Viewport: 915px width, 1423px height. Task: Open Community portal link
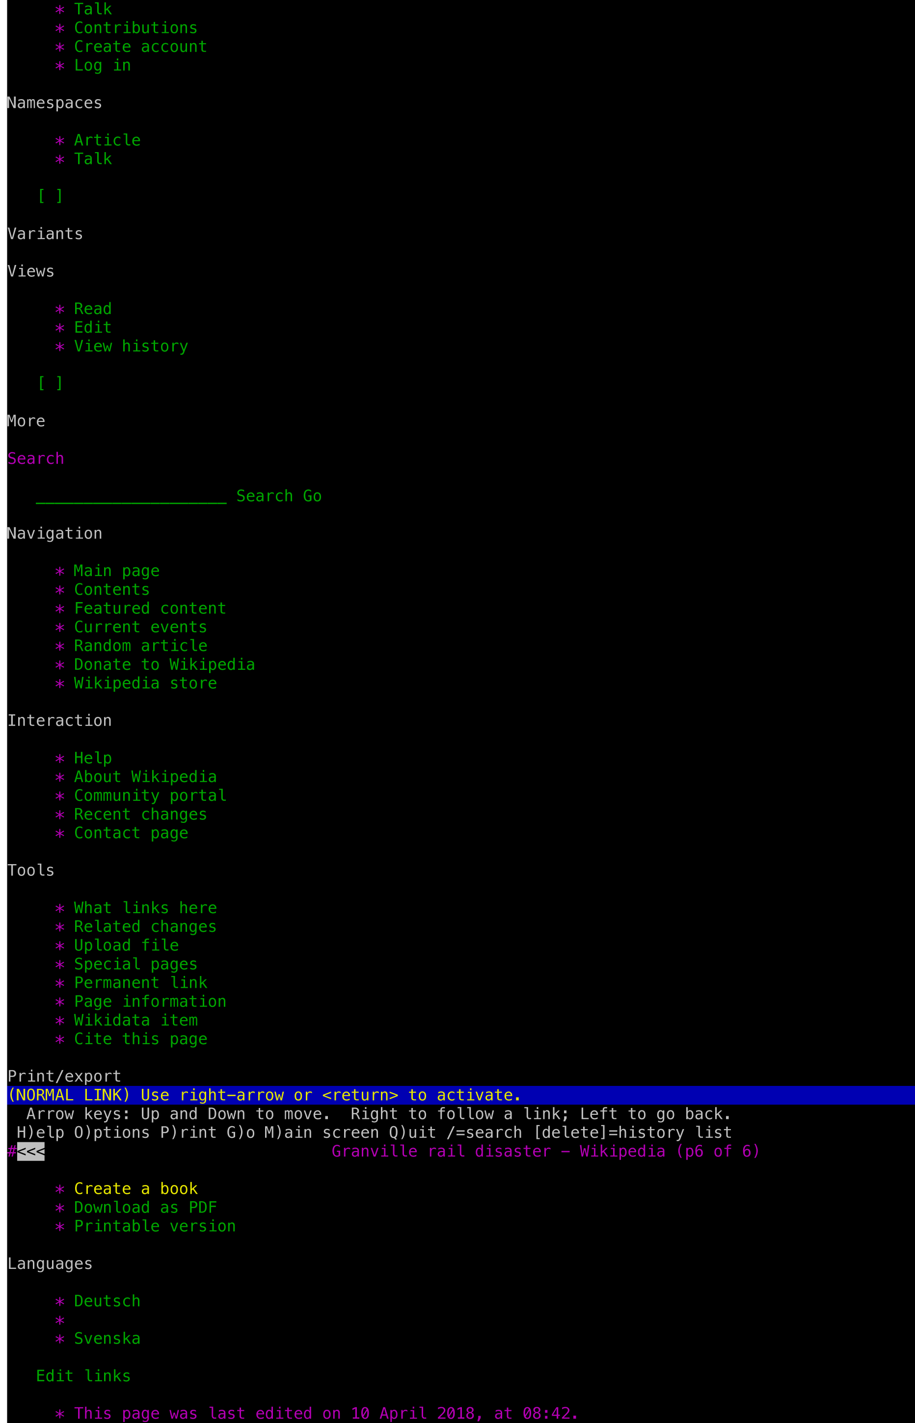pyautogui.click(x=150, y=795)
